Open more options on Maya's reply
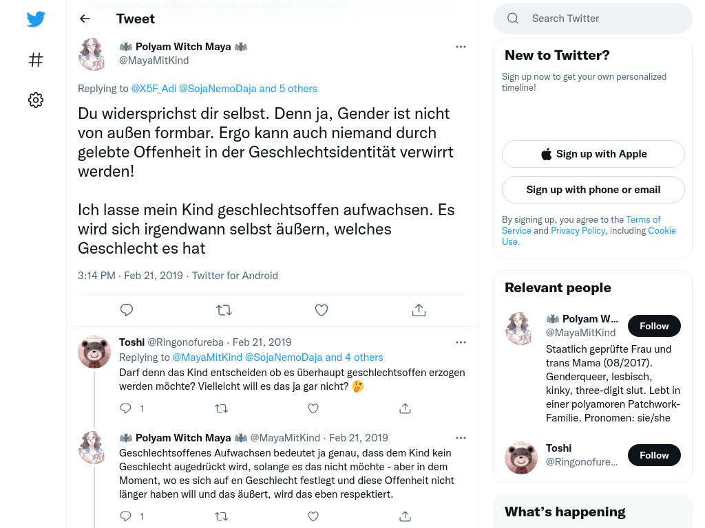 (x=461, y=438)
